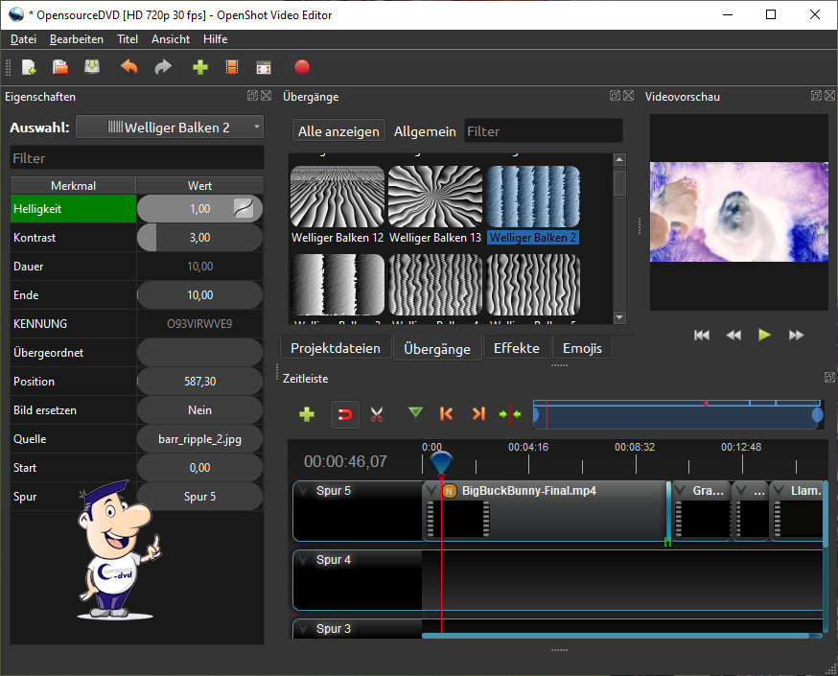838x676 pixels.
Task: Select the Welliger Balken 13 transition thumbnail
Action: pos(433,198)
